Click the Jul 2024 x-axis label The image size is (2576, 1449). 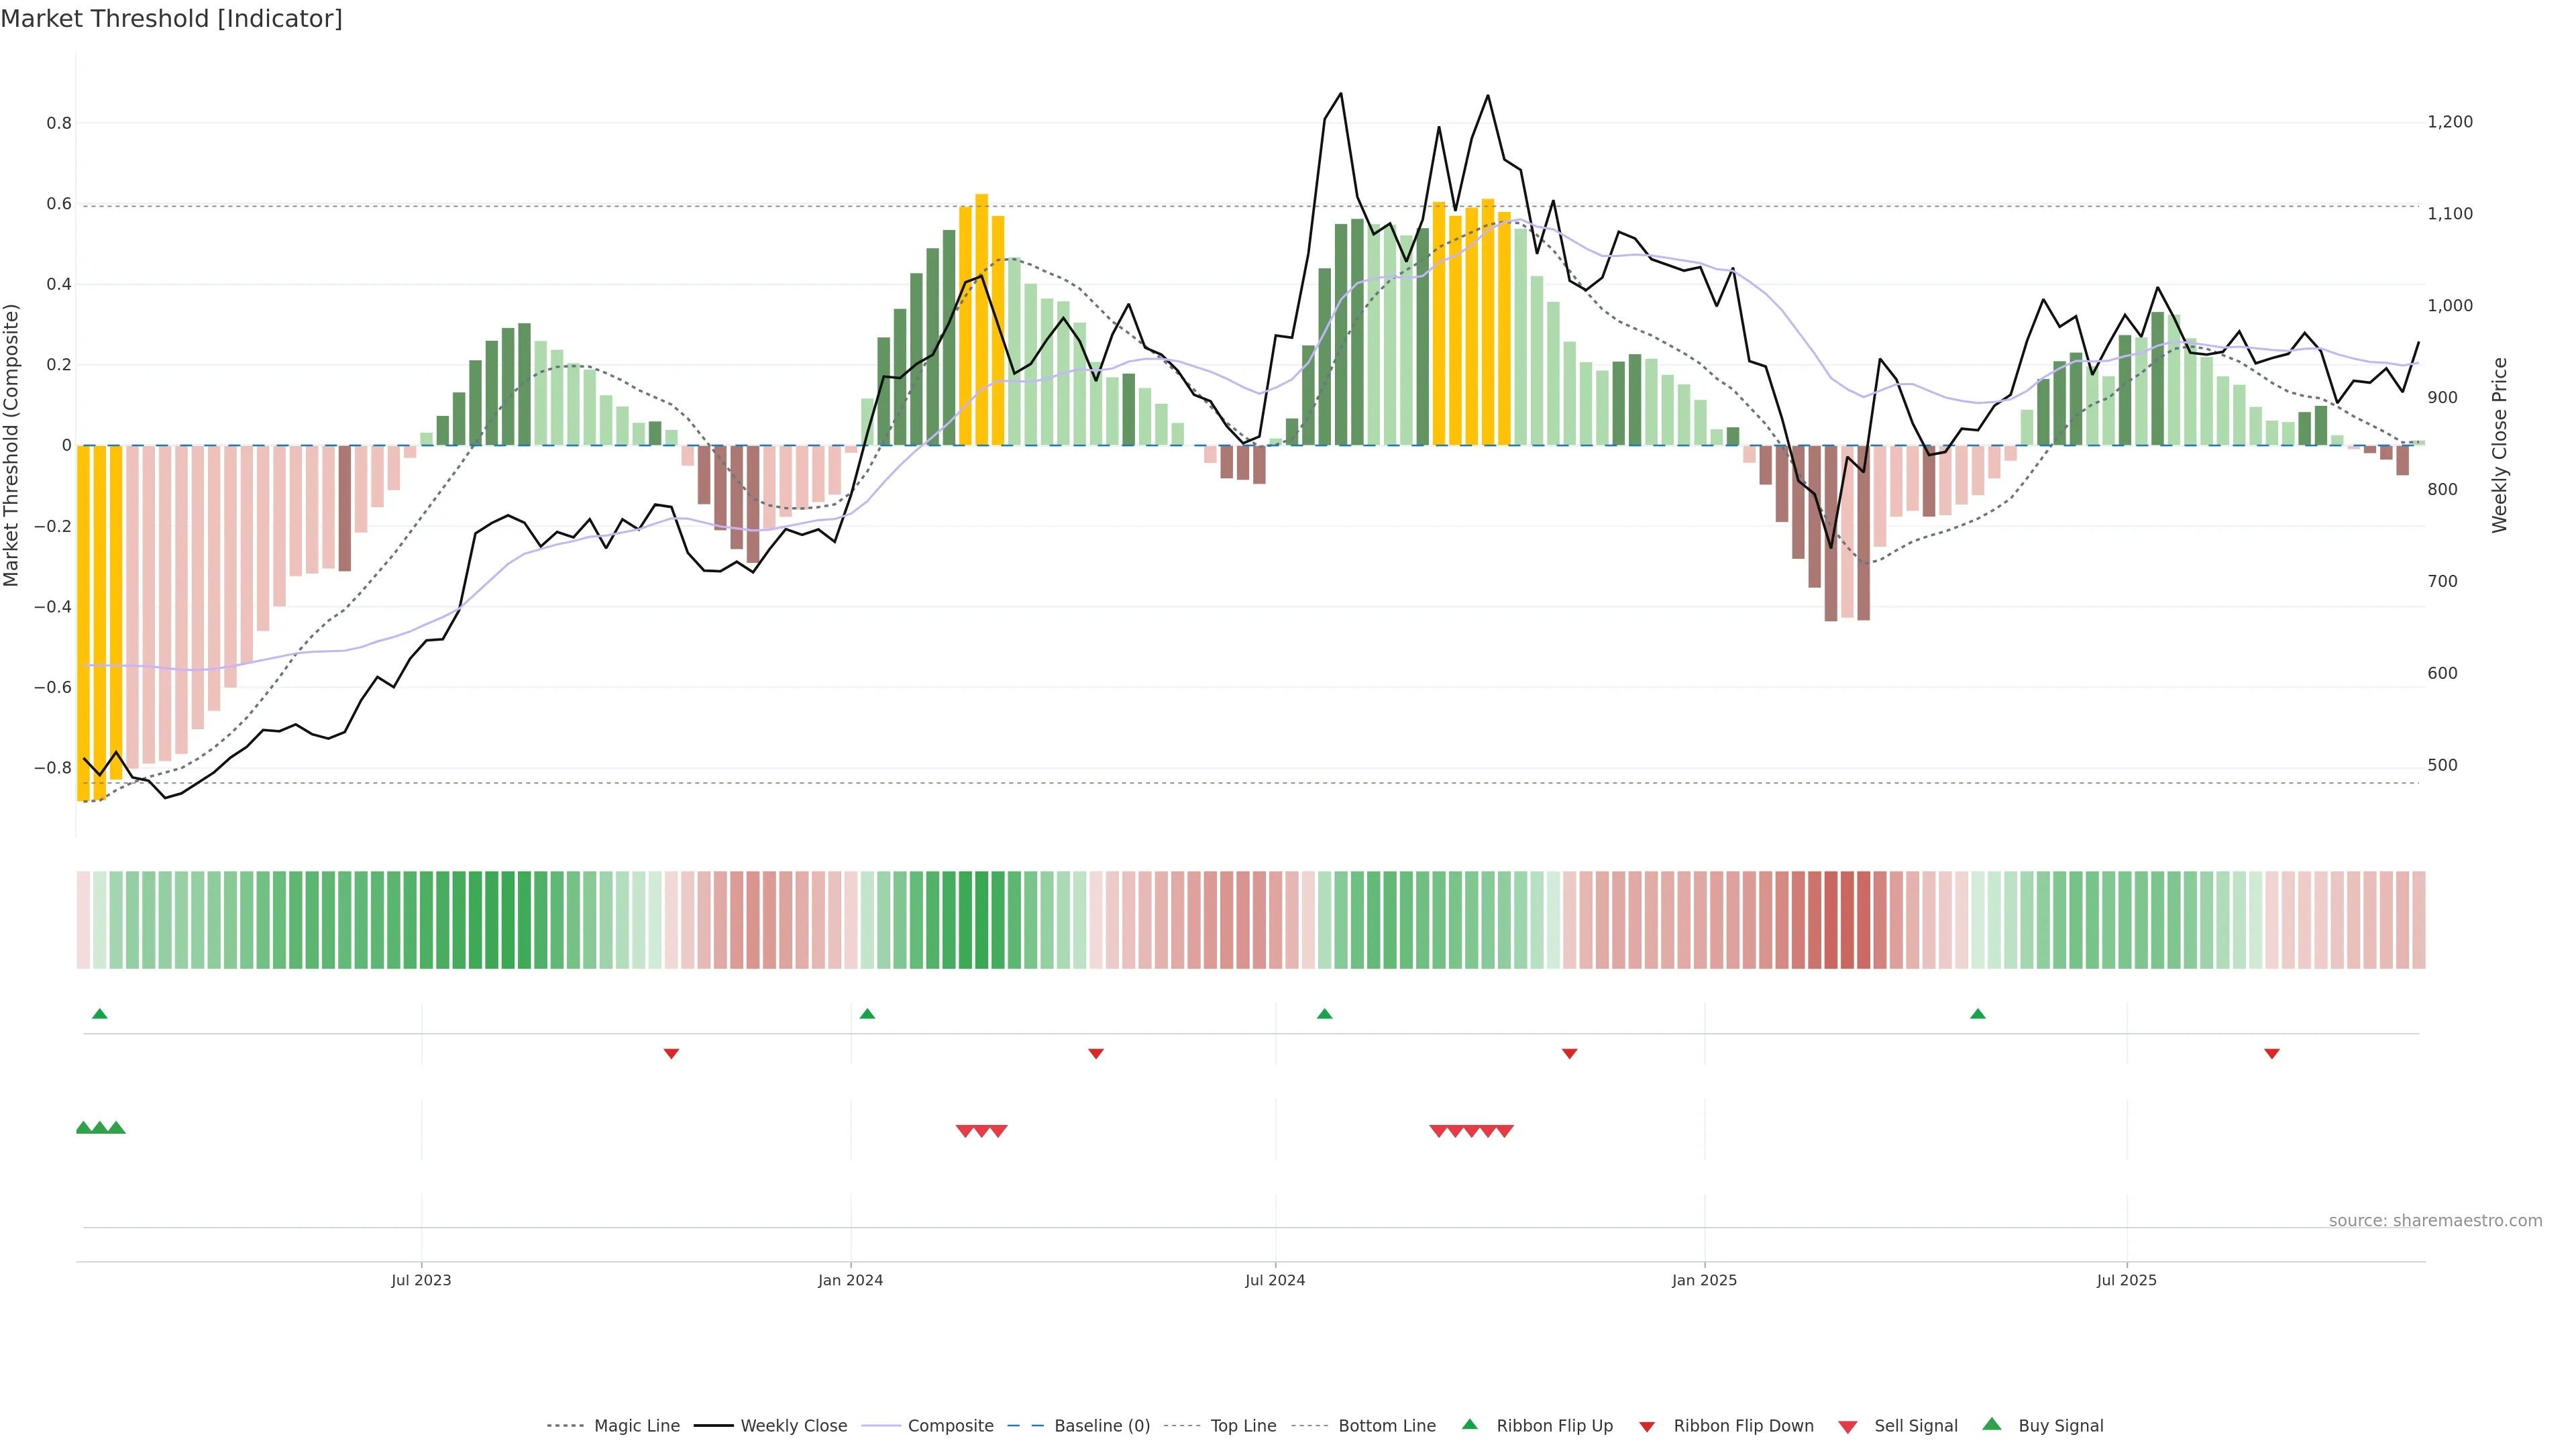click(x=1274, y=1280)
